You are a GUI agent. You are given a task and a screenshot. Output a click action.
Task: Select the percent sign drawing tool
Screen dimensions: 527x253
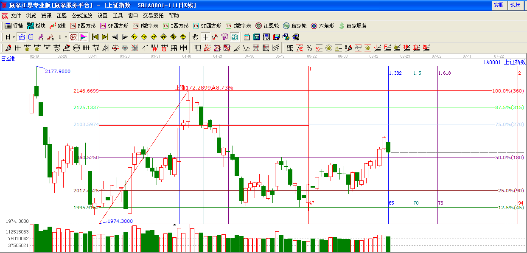[309, 48]
